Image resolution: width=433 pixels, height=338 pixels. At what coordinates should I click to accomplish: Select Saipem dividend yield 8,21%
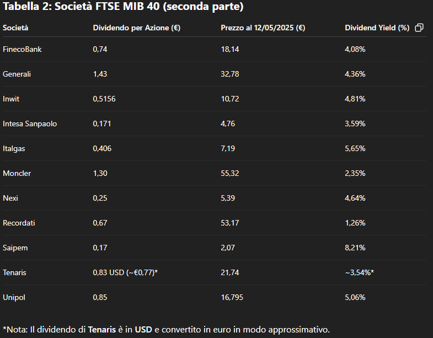(355, 248)
